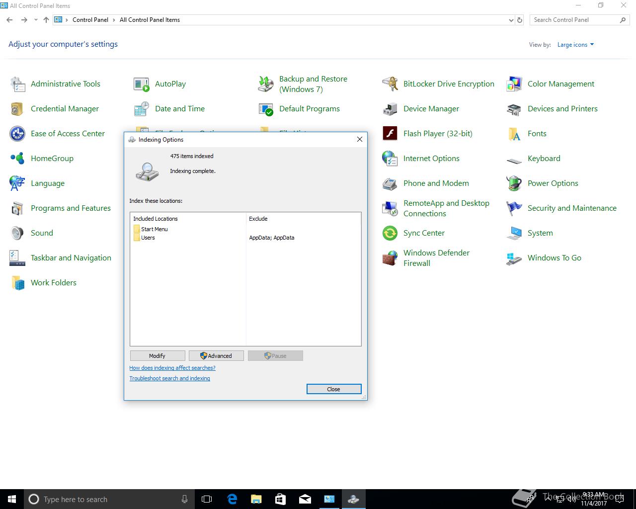Open 'How does indexing affect searches?' link
Screen dimensions: 636x509
click(x=172, y=368)
